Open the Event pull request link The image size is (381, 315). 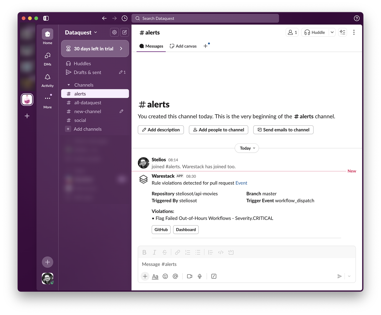click(241, 183)
